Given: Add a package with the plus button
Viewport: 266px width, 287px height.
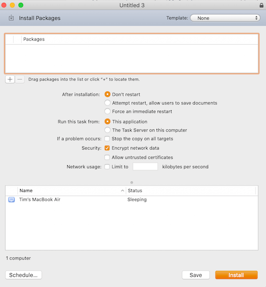Looking at the screenshot, I should pos(10,79).
